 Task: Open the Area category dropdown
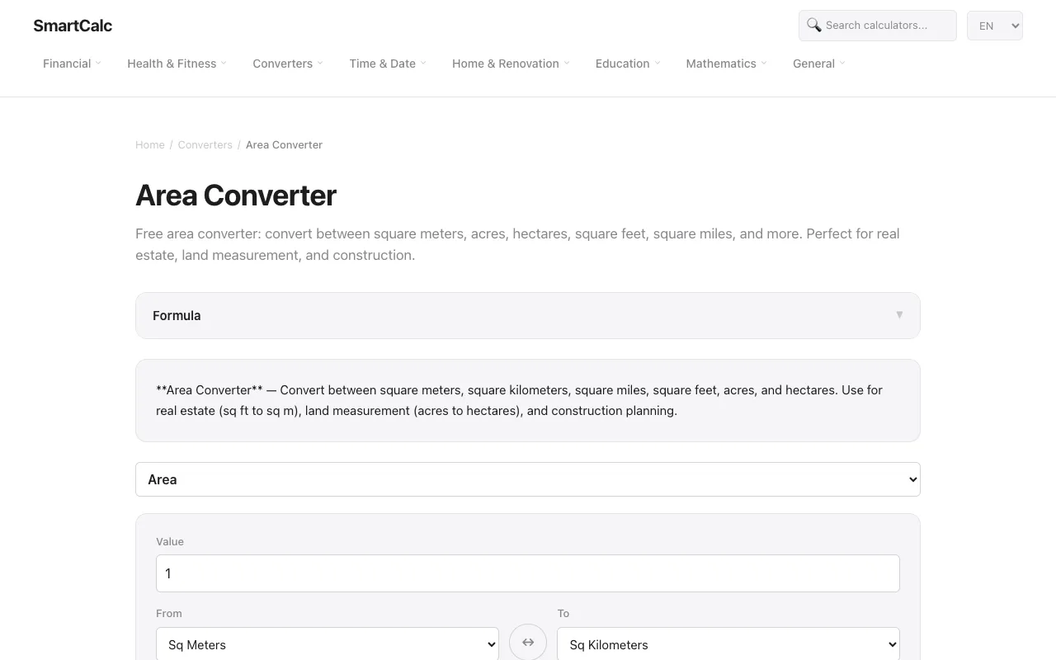pos(528,479)
